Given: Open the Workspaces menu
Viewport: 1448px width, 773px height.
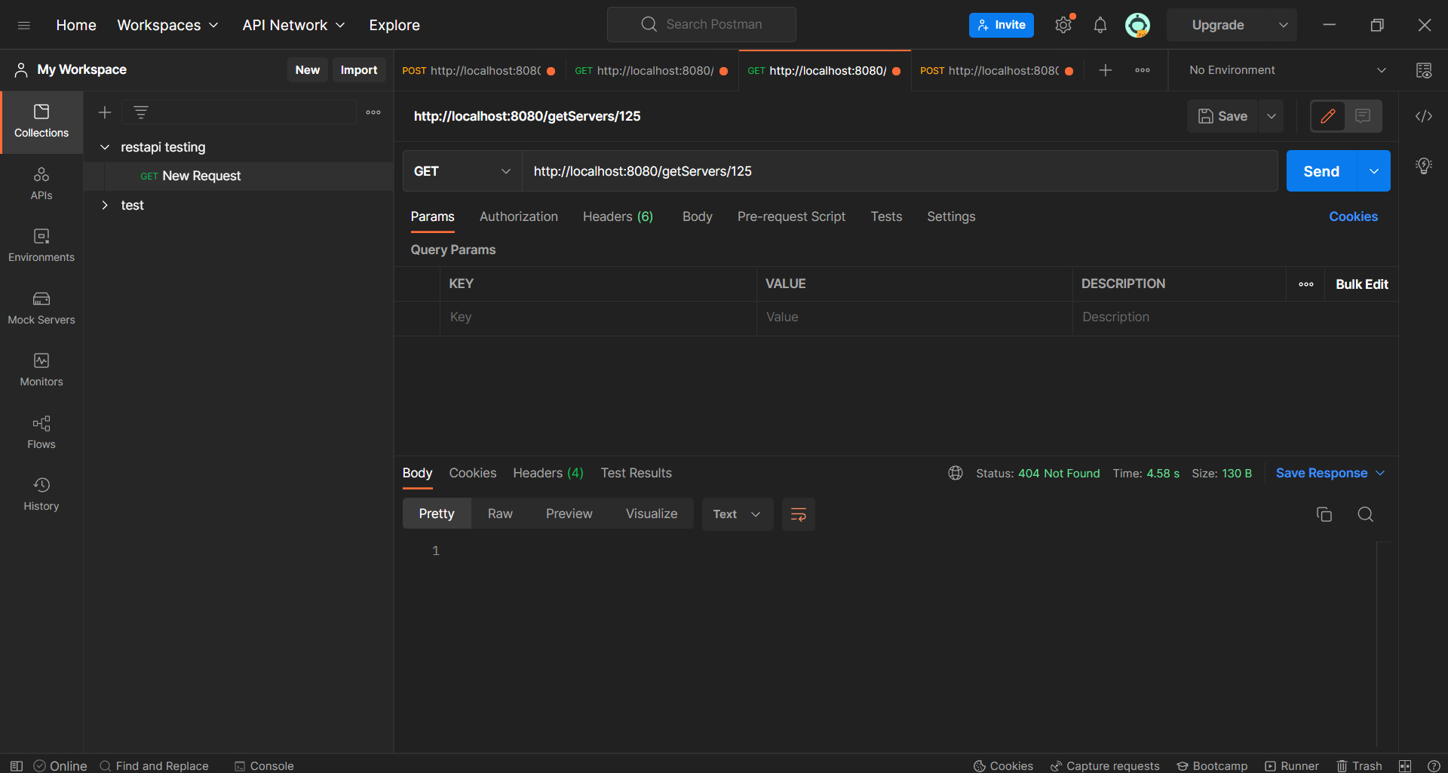Looking at the screenshot, I should pyautogui.click(x=167, y=25).
